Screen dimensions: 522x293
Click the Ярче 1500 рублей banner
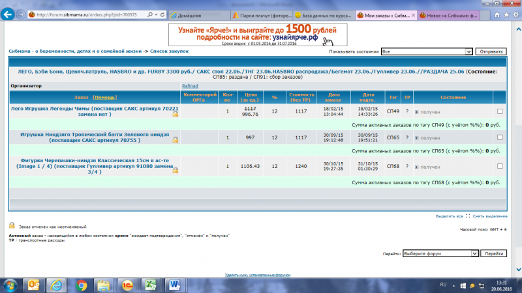click(258, 35)
